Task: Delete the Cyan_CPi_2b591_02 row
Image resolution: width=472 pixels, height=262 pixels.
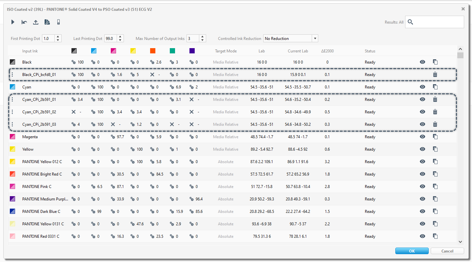Action: (435, 112)
